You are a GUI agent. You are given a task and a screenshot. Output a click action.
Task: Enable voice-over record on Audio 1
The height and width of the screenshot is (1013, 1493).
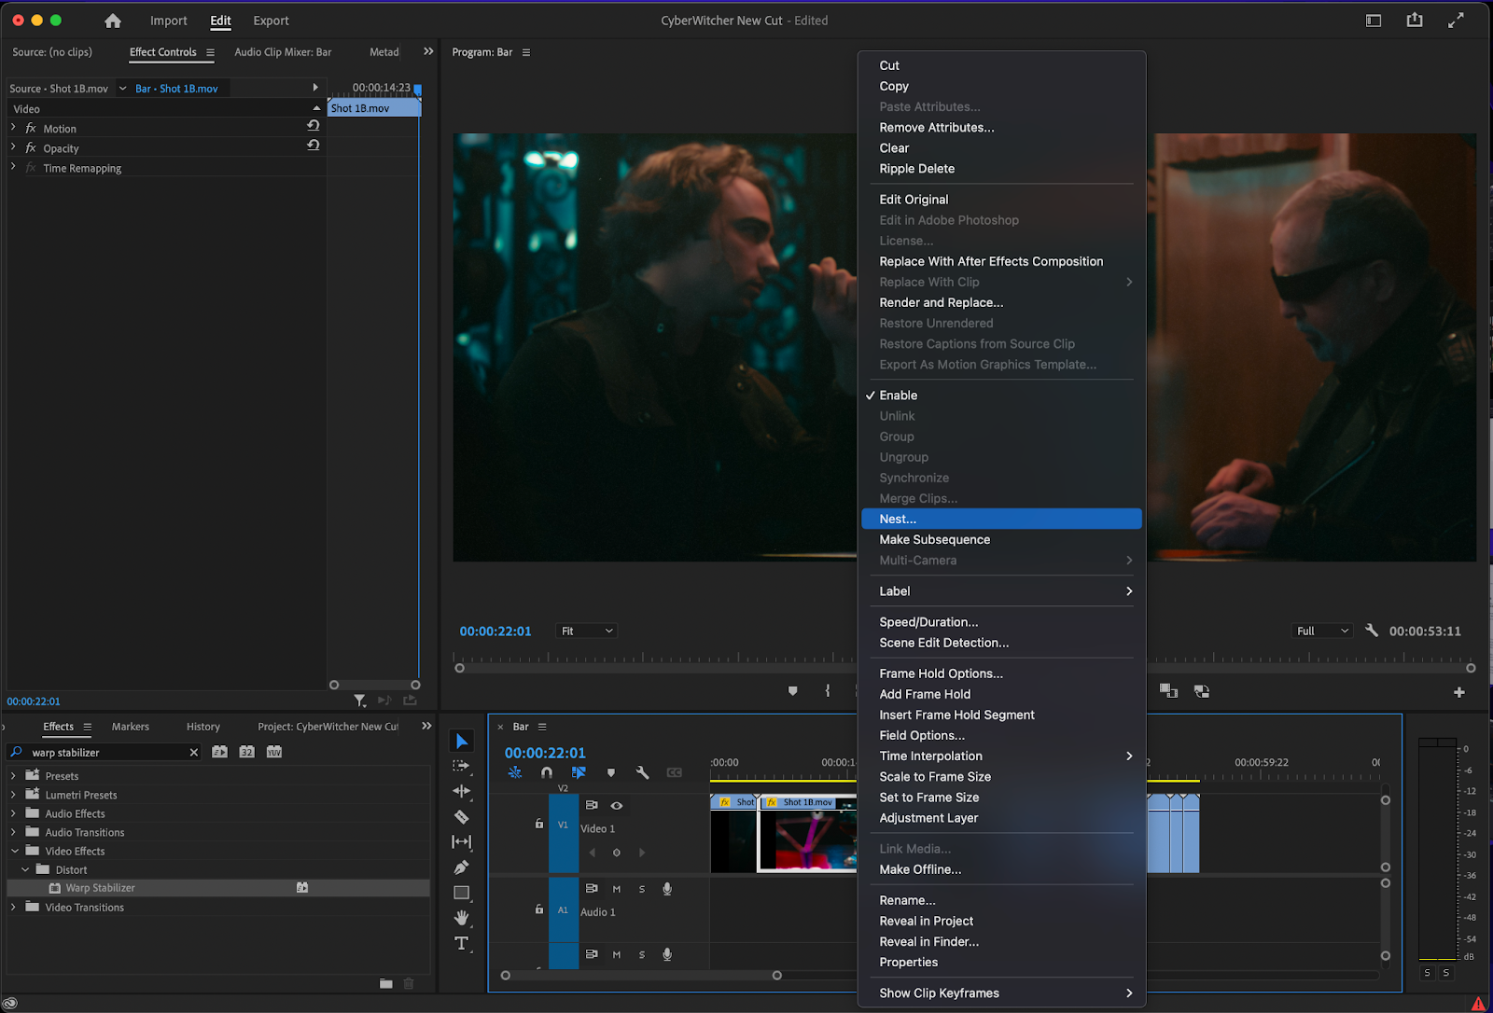[667, 889]
